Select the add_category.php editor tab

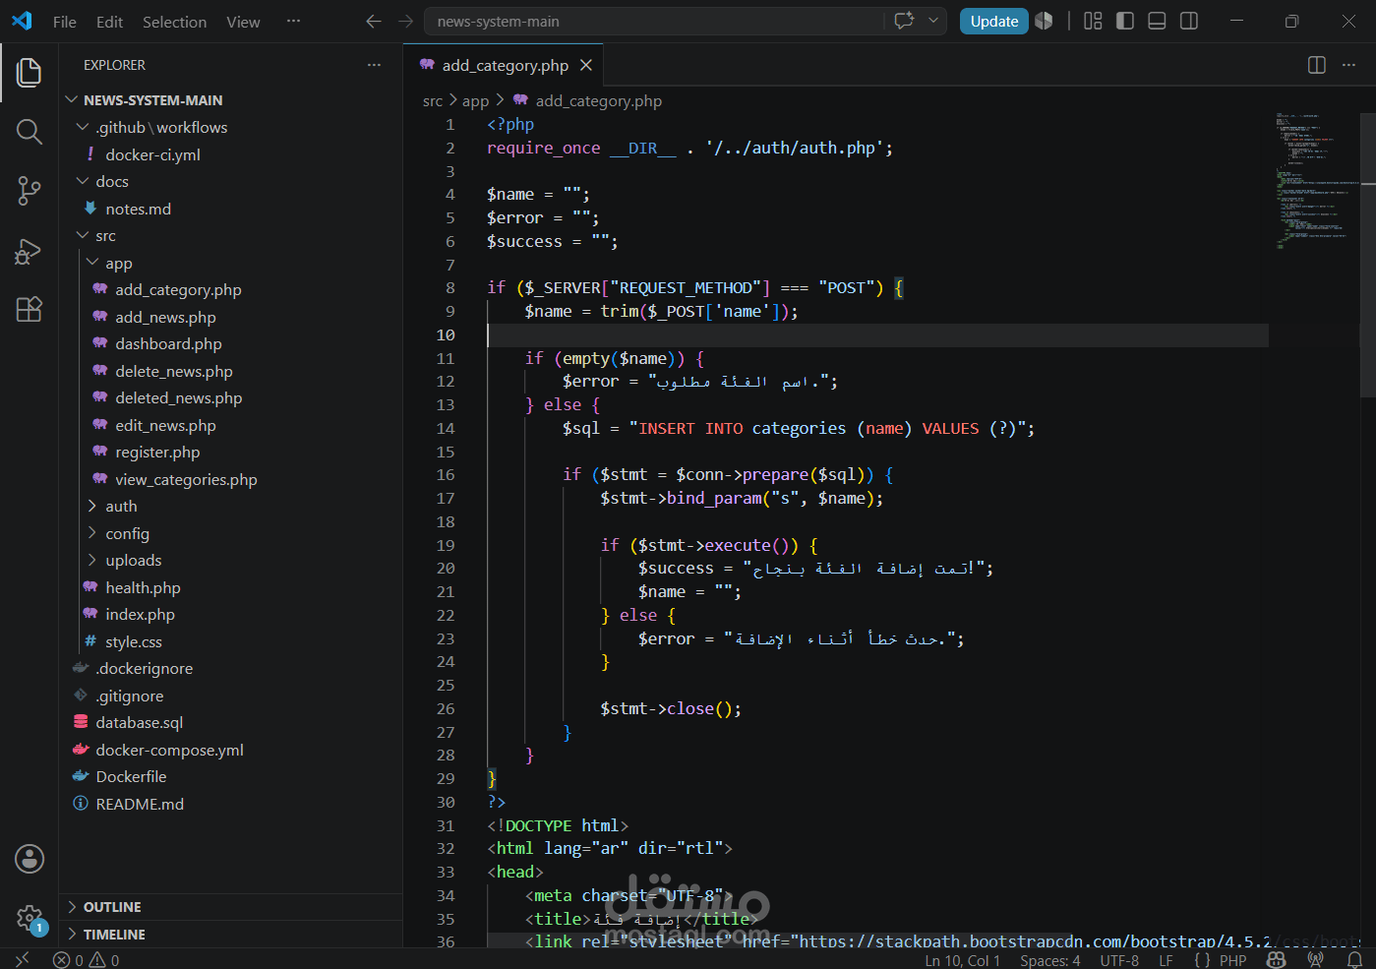tap(505, 65)
